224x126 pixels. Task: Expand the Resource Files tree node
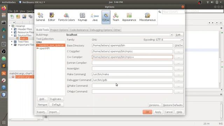12,32
